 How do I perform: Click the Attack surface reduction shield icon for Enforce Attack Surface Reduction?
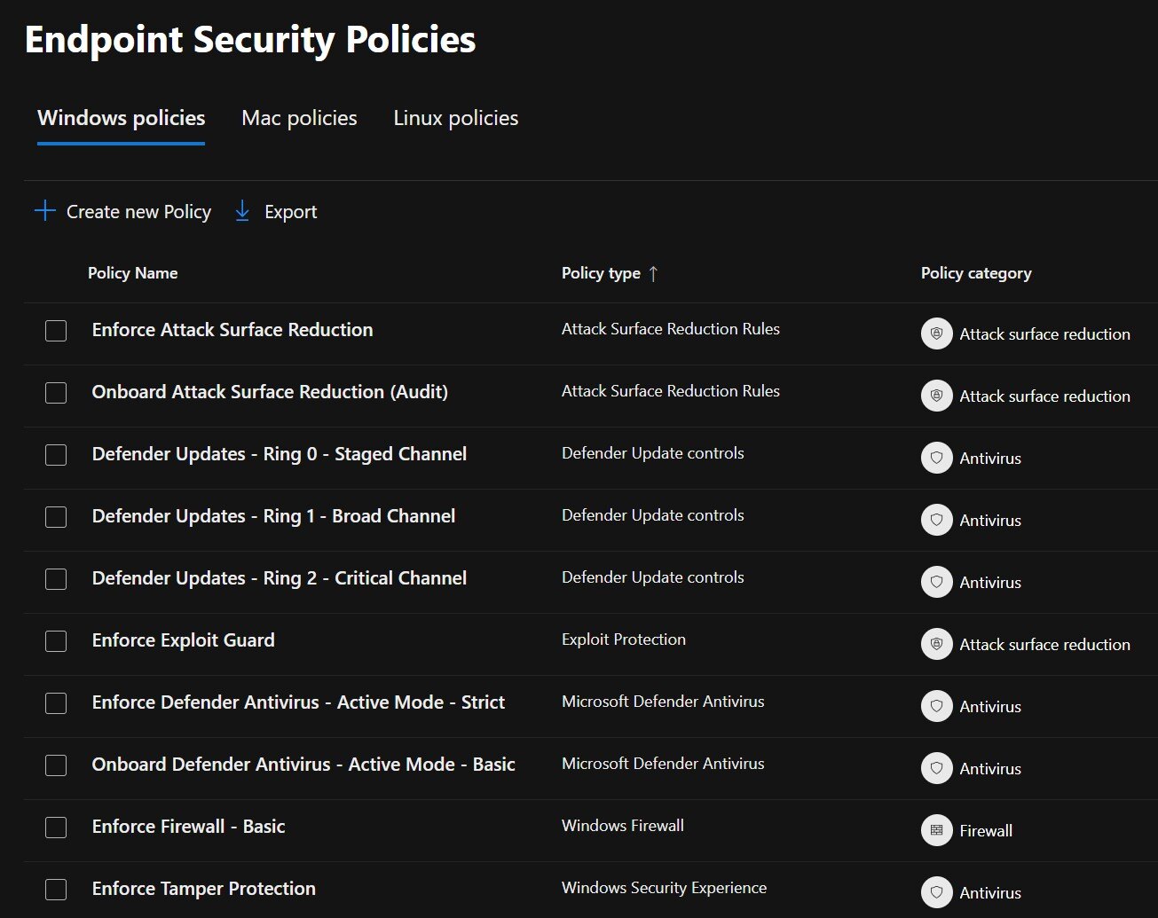936,333
